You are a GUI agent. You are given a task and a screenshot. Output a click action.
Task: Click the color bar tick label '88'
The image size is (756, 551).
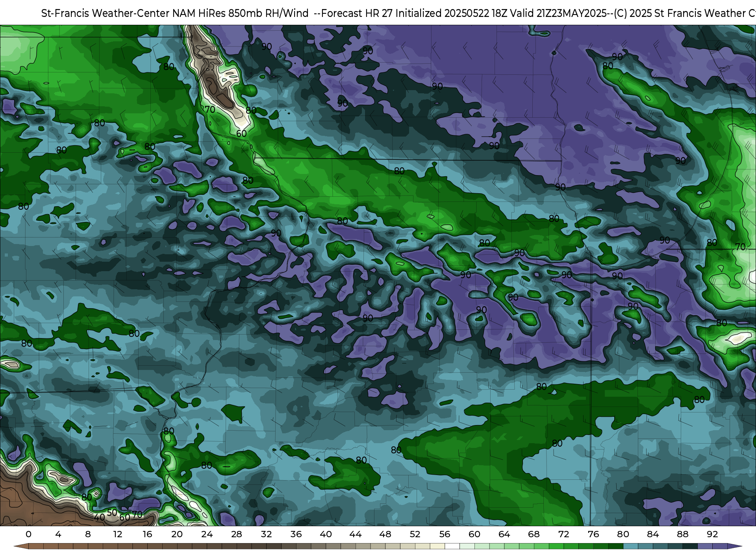682,534
